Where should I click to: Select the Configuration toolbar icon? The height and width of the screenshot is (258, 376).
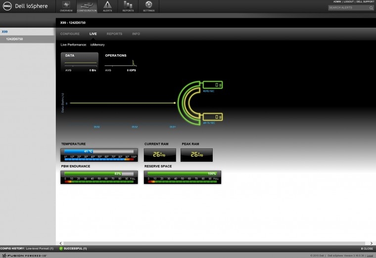(x=87, y=6)
